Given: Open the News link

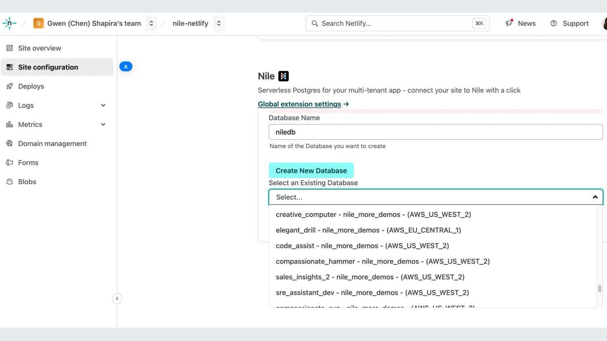Looking at the screenshot, I should [527, 23].
